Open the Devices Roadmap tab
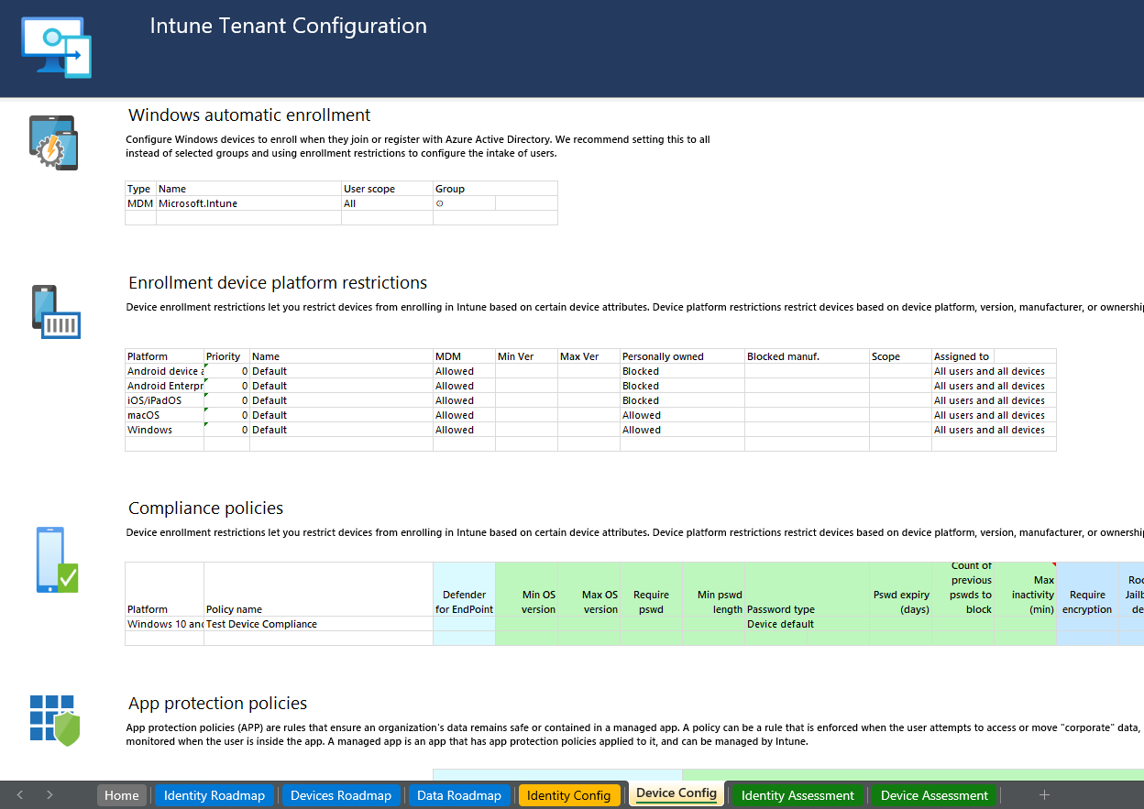 tap(341, 794)
